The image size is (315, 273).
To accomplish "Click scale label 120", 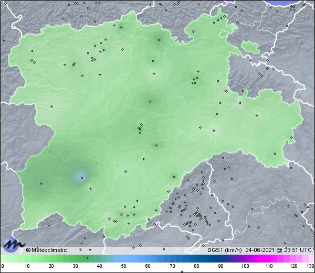I will [293, 266].
